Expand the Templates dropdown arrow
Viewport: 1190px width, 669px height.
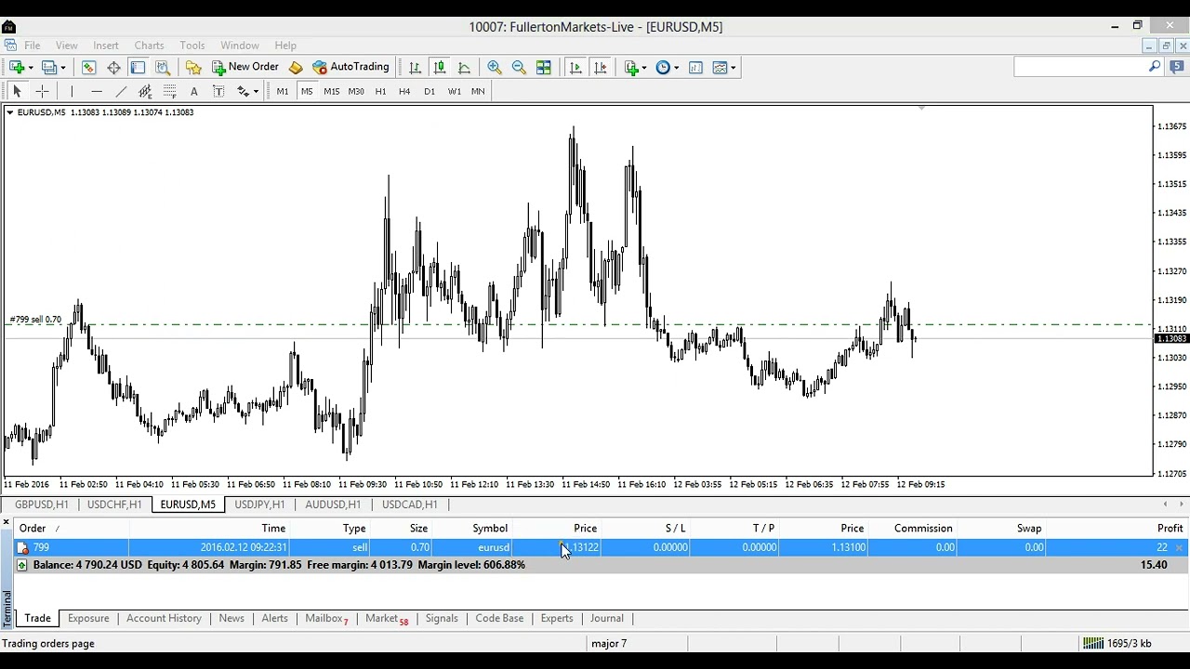733,67
